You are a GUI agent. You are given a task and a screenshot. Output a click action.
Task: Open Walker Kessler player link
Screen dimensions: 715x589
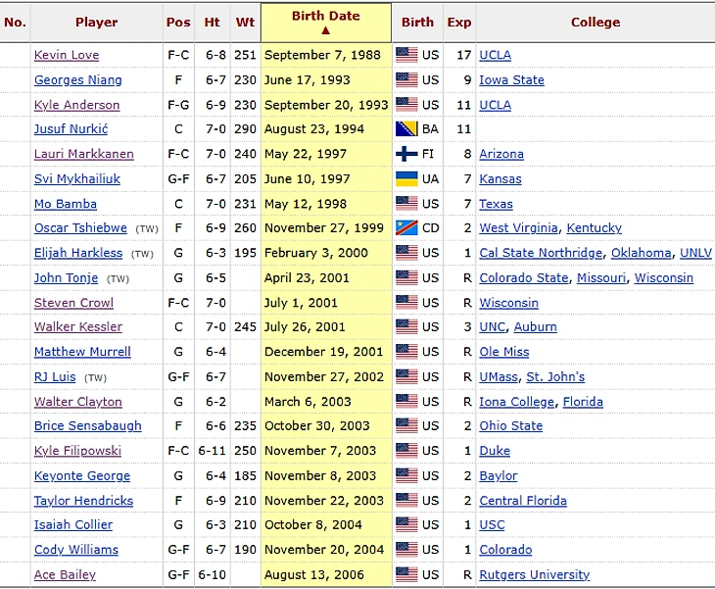[78, 327]
